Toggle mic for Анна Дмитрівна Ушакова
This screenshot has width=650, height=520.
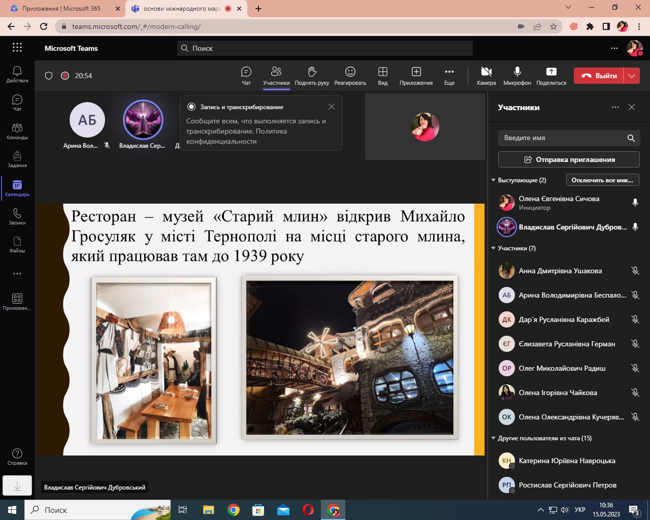pos(635,271)
